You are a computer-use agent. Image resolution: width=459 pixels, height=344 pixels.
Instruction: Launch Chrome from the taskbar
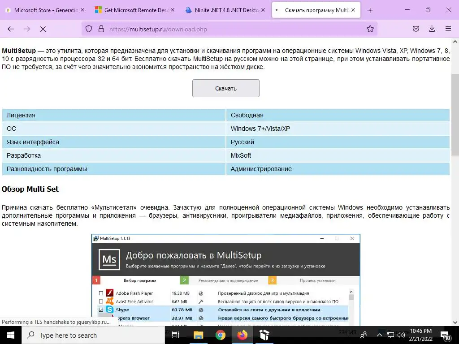[221, 335]
